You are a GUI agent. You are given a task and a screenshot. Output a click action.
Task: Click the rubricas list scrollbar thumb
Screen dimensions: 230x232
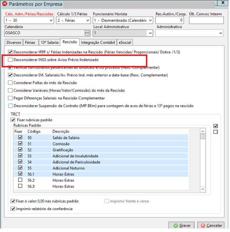[x=203, y=136]
